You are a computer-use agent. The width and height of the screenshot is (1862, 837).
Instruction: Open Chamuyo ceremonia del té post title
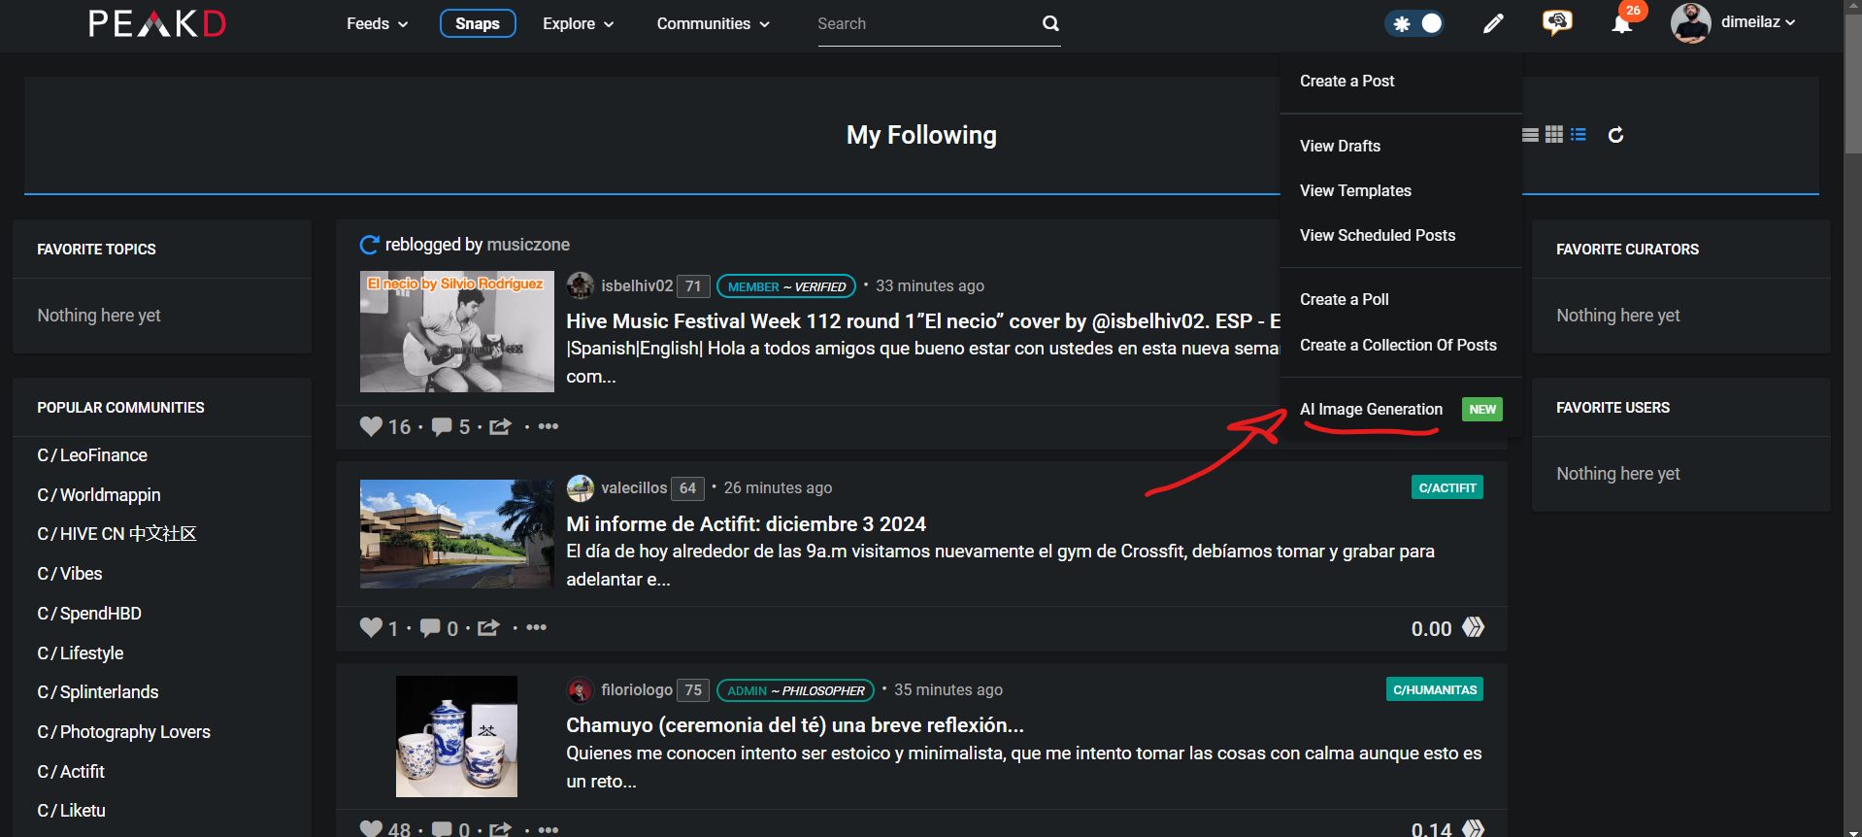coord(794,725)
